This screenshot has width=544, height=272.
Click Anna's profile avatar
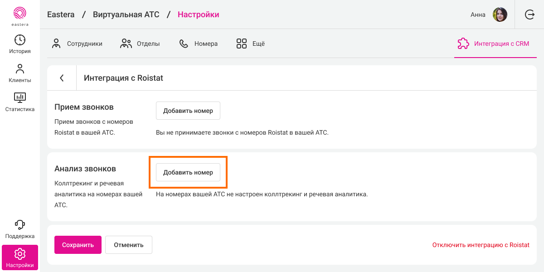pos(500,15)
